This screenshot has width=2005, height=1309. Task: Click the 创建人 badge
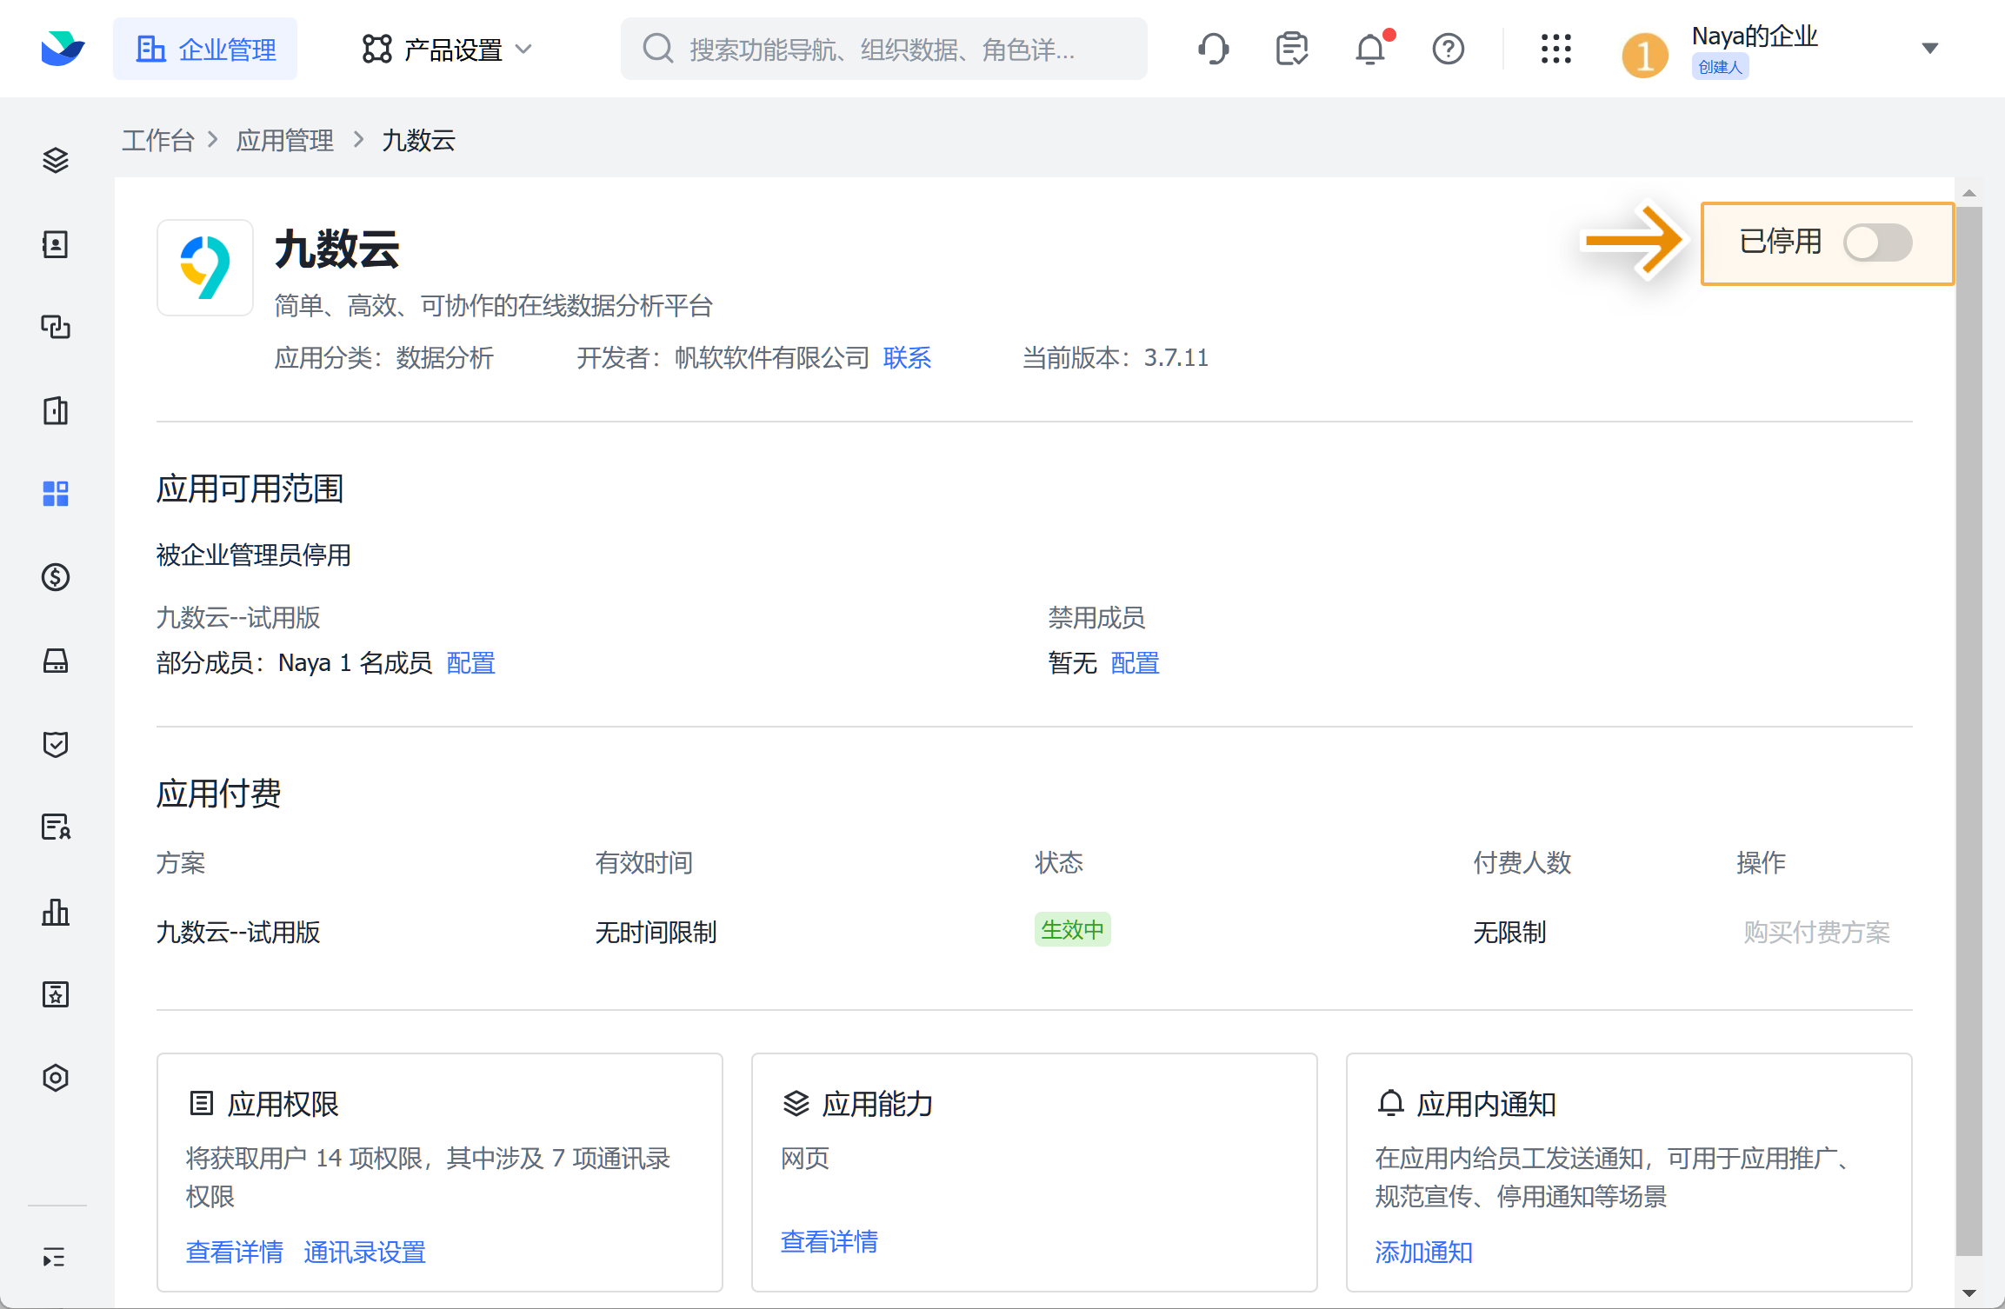[1720, 67]
